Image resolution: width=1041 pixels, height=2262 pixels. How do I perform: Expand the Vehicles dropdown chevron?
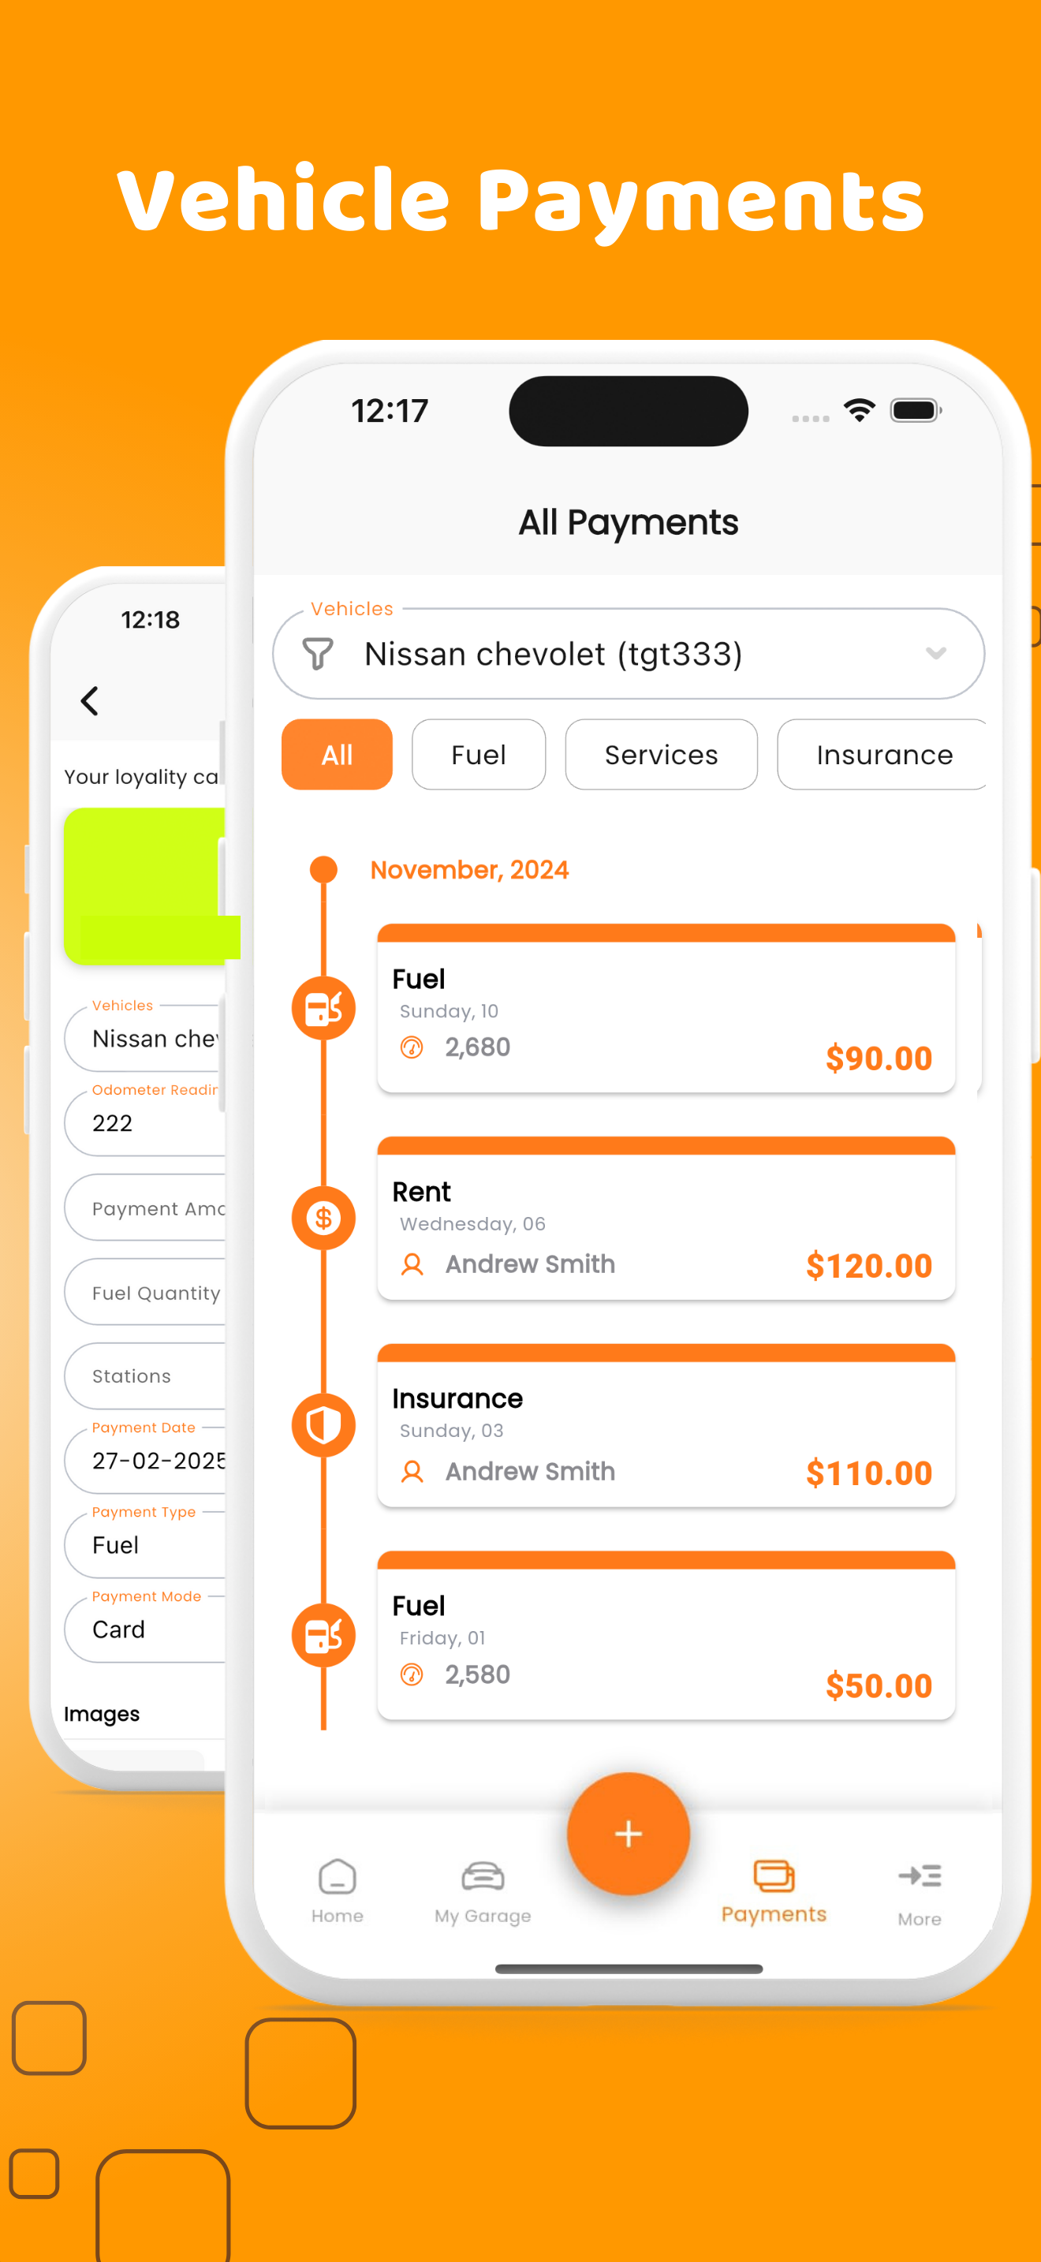(935, 652)
